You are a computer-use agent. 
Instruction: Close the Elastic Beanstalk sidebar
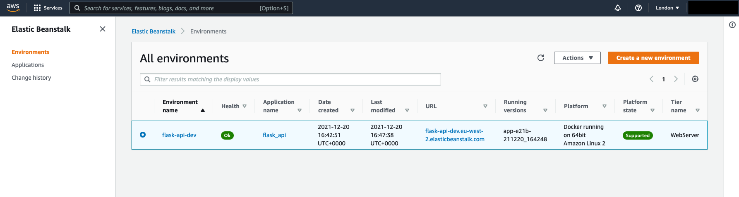[103, 29]
